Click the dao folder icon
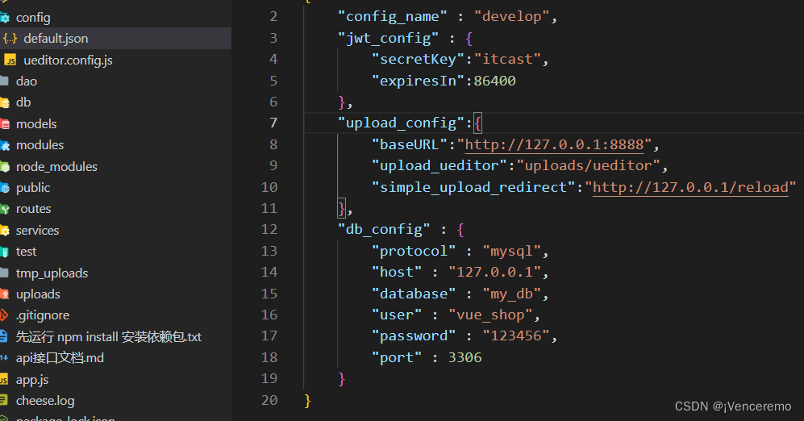This screenshot has height=421, width=804. pyautogui.click(x=5, y=81)
